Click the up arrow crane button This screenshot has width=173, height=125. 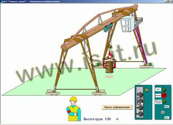(140, 95)
